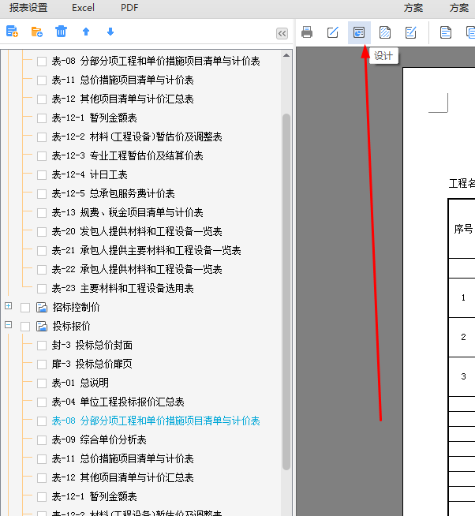This screenshot has height=516, width=475.
Task: Click the edit pencil-square icon next to printer
Action: (333, 32)
